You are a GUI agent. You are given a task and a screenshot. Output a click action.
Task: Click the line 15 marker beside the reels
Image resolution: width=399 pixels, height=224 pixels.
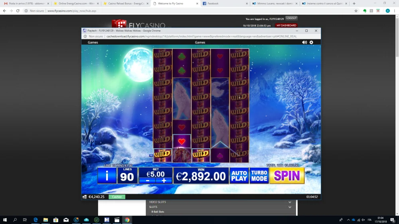[151, 155]
